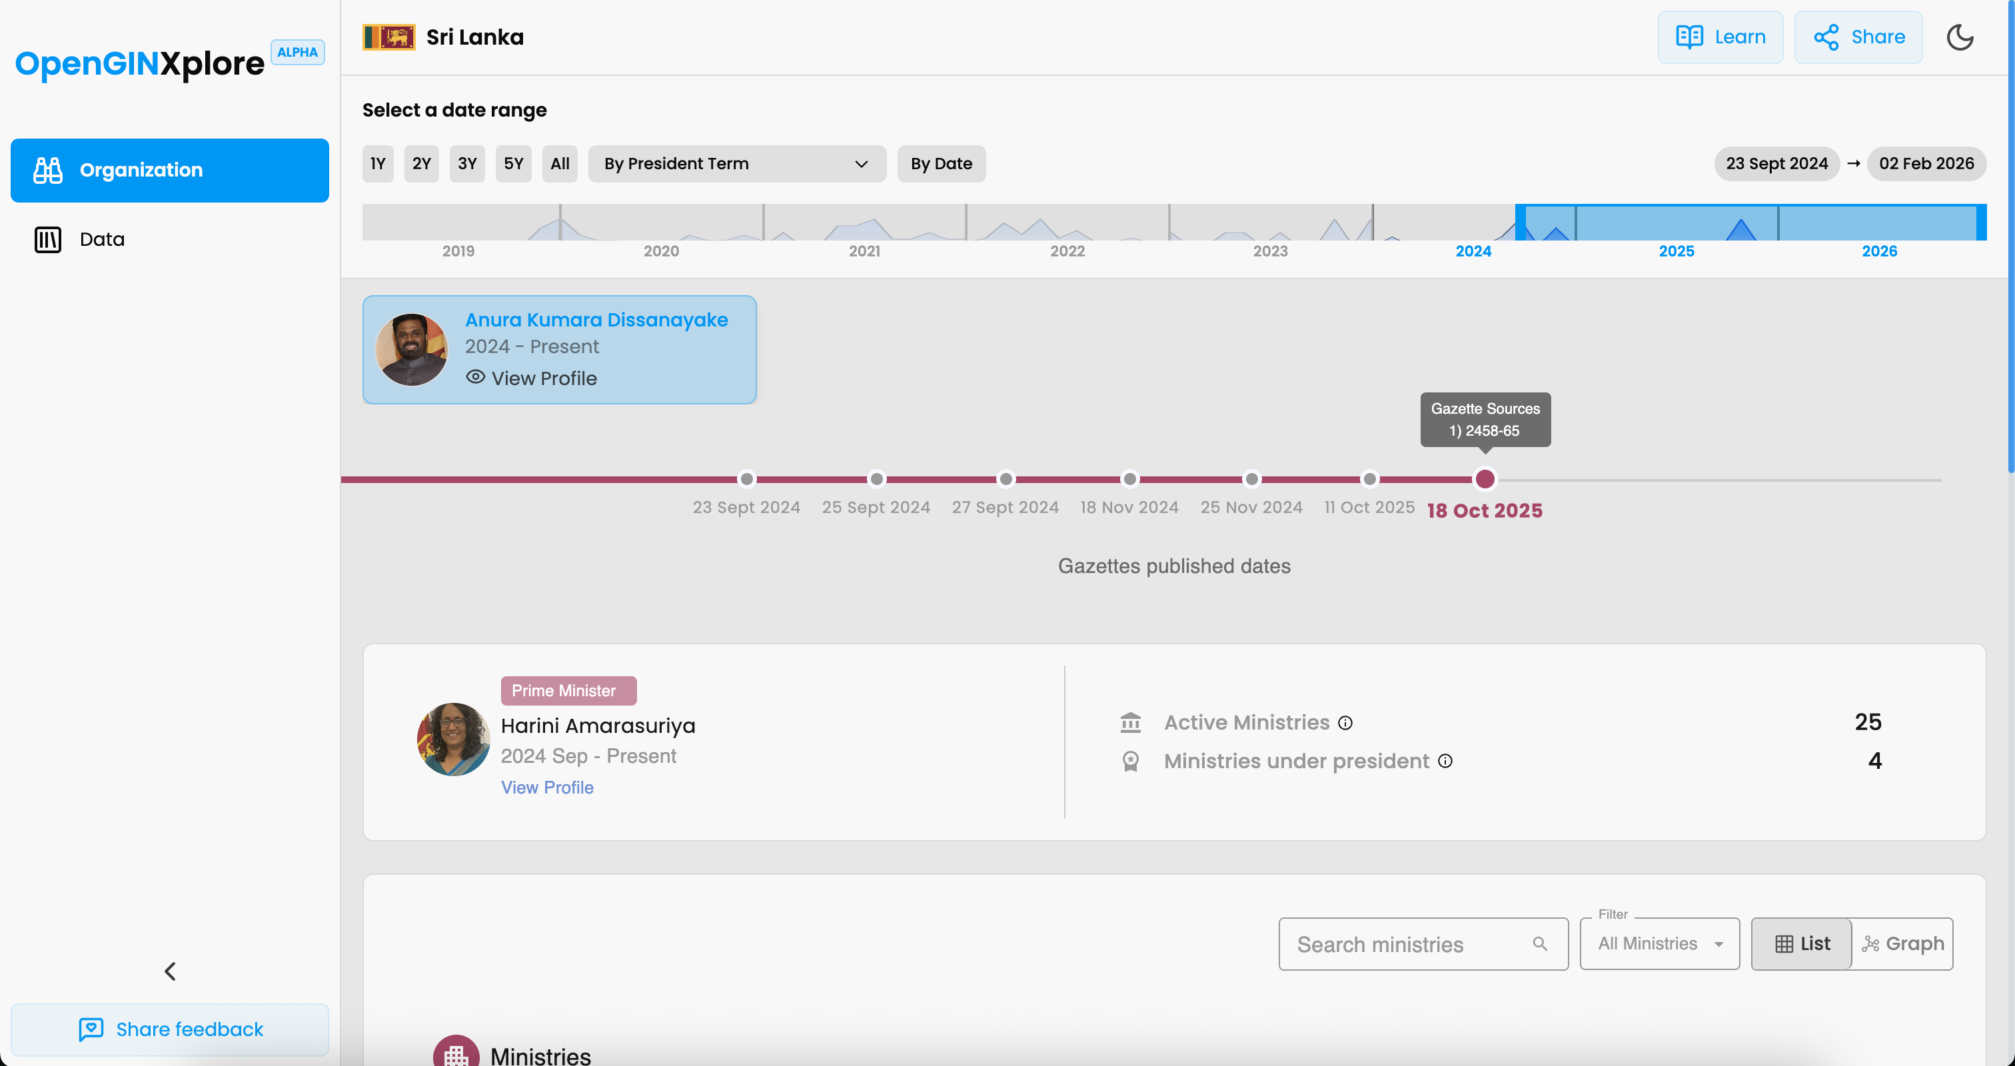Click the Learn book icon
The height and width of the screenshot is (1066, 2015).
tap(1688, 37)
